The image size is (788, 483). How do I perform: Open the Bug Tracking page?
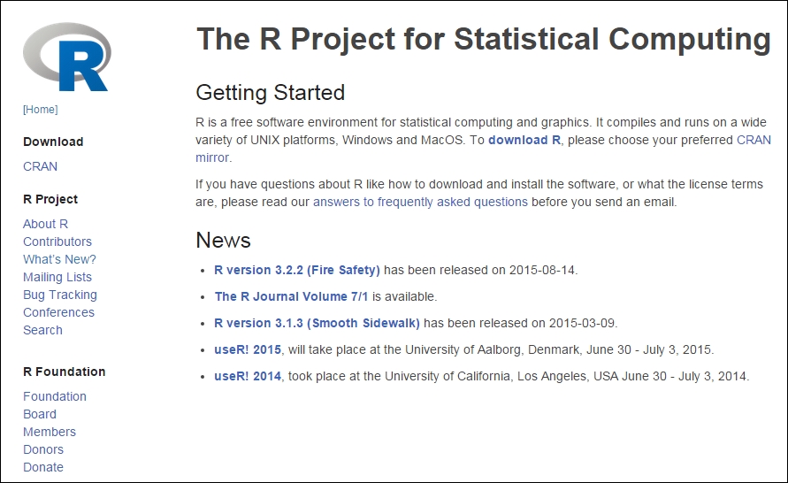(60, 295)
